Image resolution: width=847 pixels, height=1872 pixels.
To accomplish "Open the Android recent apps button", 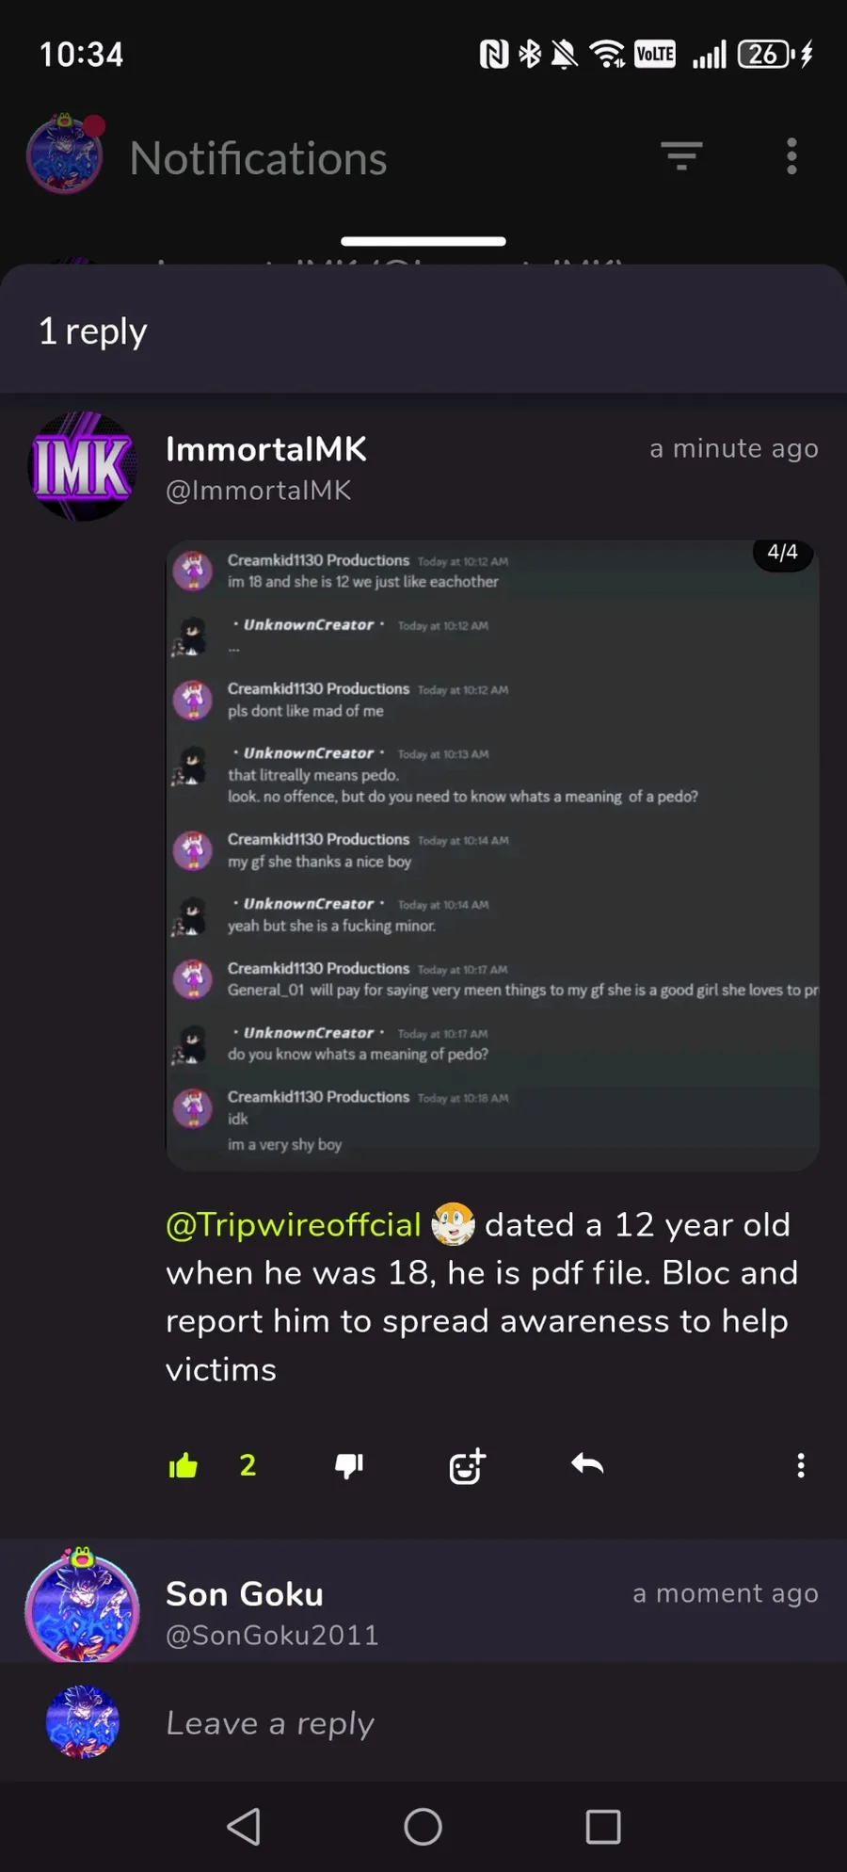I will (x=602, y=1827).
